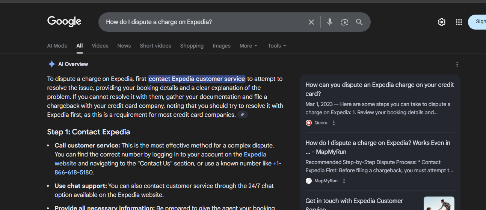Switch to Shopping tab
The width and height of the screenshot is (486, 210).
192,46
